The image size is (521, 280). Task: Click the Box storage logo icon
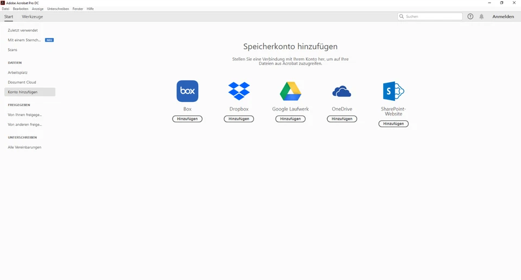187,91
